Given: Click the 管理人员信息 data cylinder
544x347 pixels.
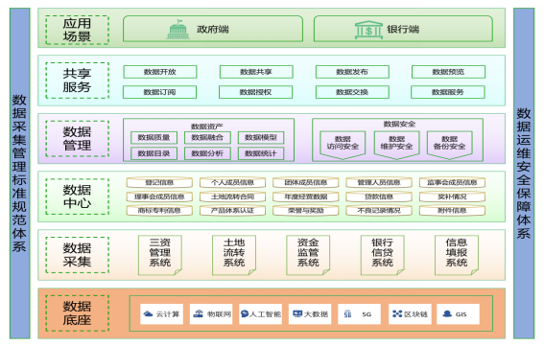Looking at the screenshot, I should click(379, 183).
